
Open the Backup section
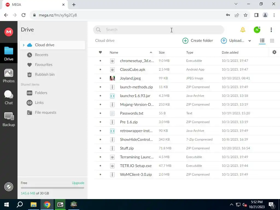tap(8, 119)
